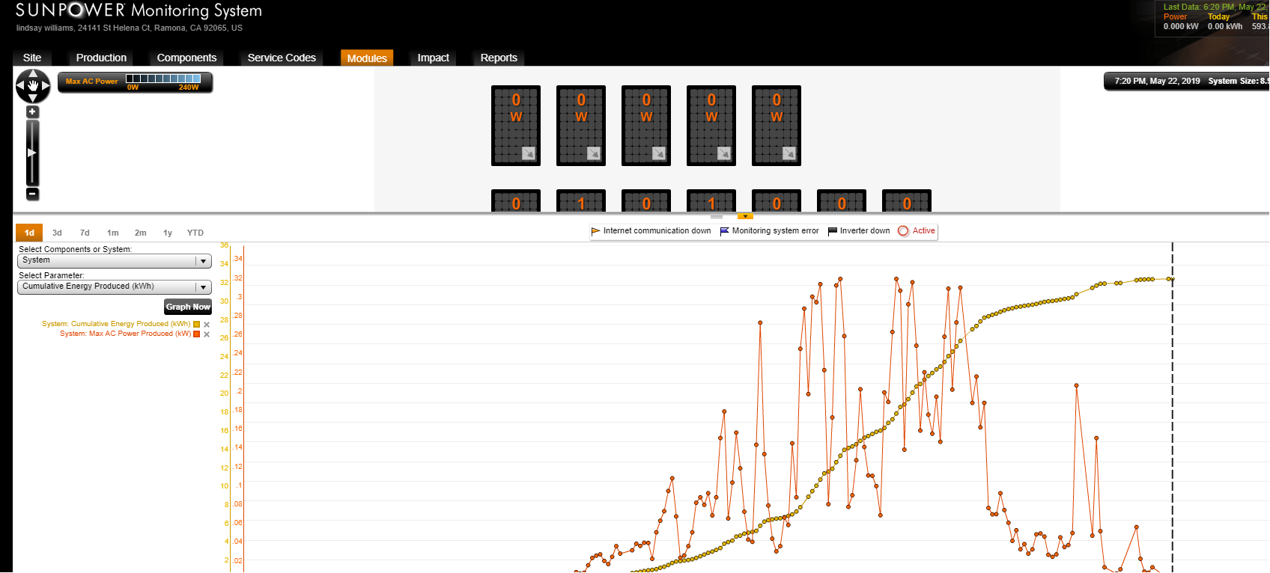Click the Graph Now button
1270x573 pixels.
coord(188,307)
